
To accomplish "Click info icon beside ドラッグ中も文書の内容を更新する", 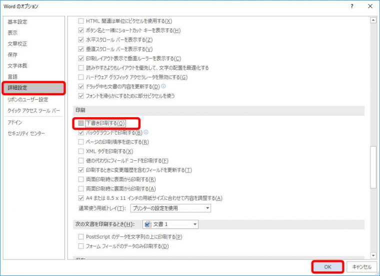I will [x=163, y=86].
